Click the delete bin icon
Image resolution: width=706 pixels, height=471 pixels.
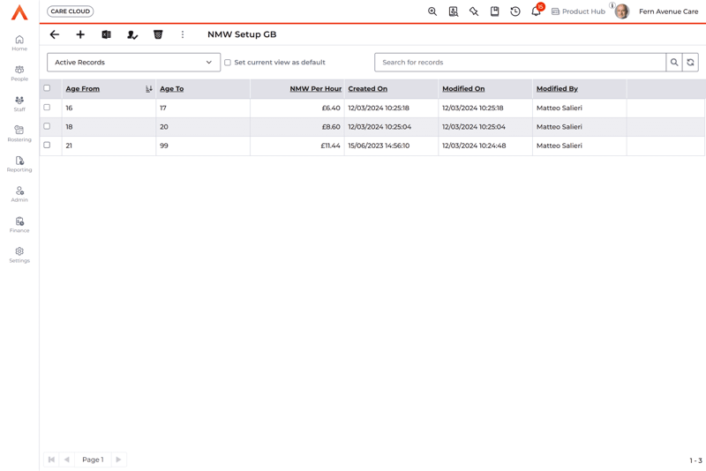pyautogui.click(x=158, y=34)
